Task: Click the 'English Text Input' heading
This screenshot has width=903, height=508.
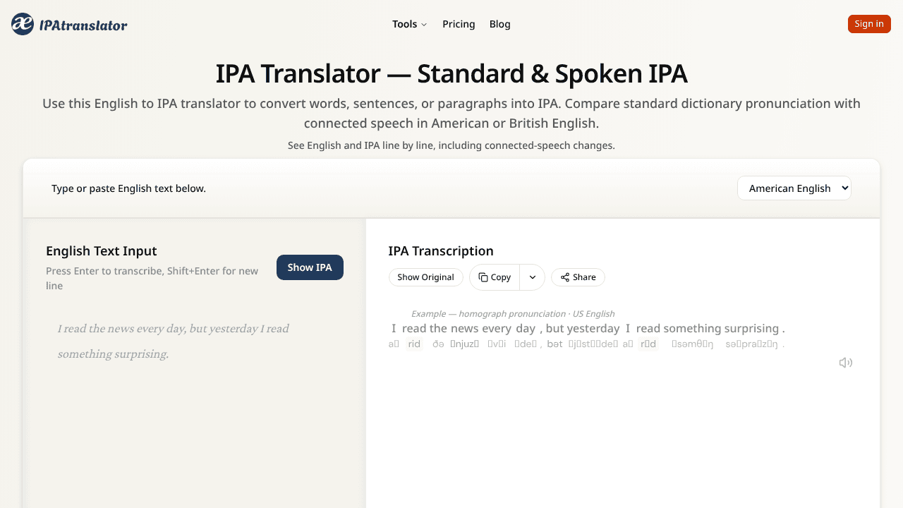Action: [102, 251]
